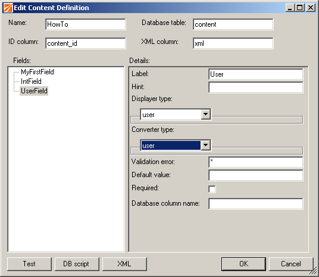Click the Test button

click(x=29, y=264)
